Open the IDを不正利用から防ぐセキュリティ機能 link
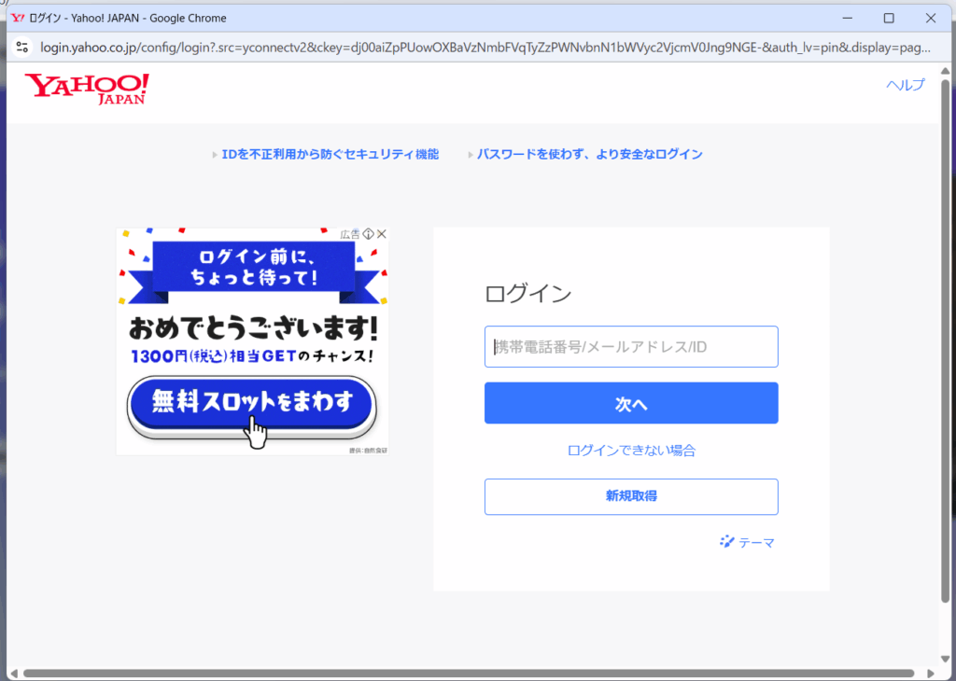The width and height of the screenshot is (956, 681). [330, 155]
